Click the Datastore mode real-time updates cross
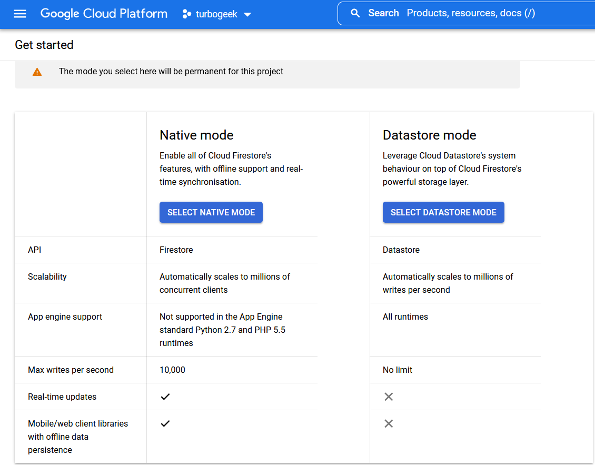 tap(389, 397)
